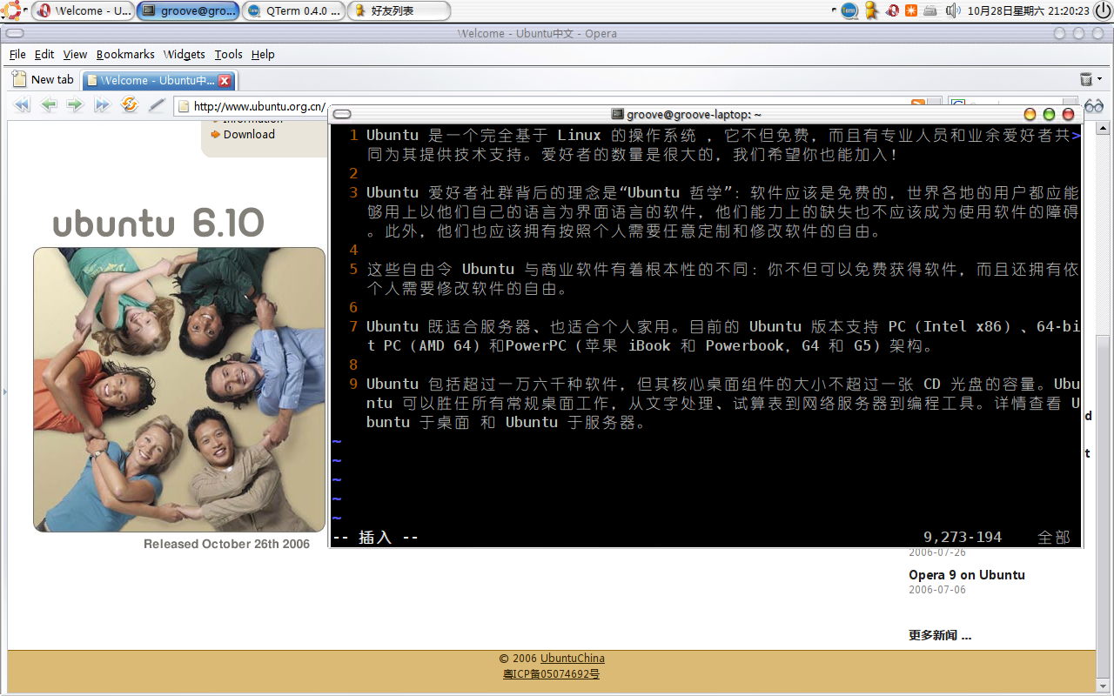Click the '9,273-194' cursor position in vim

pos(963,538)
